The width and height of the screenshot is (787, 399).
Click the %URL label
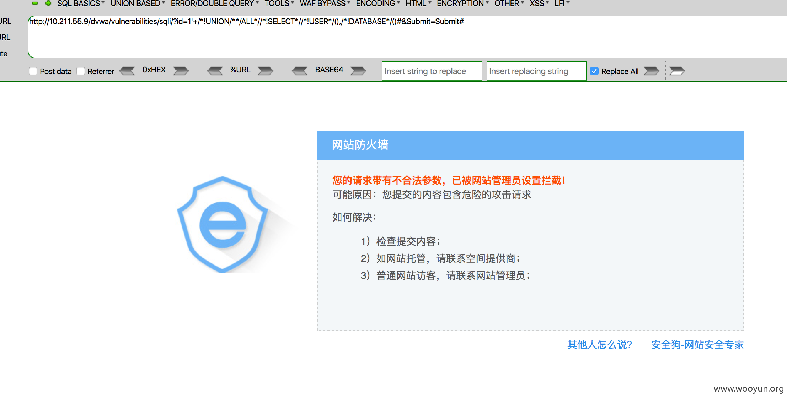click(x=240, y=70)
